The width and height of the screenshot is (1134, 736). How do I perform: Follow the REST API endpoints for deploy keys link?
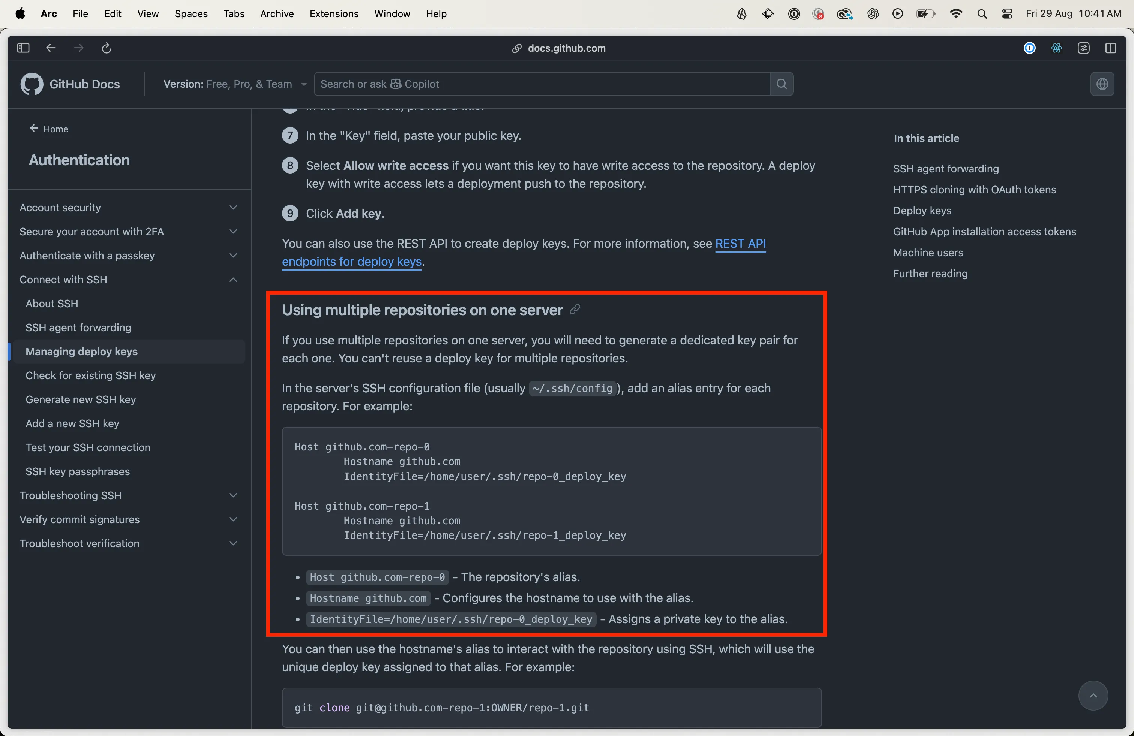coord(740,244)
